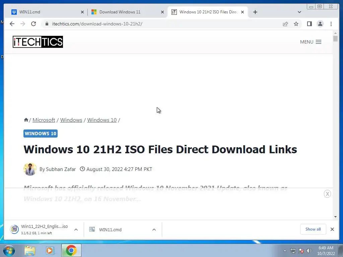View site info via the padlock icon
Viewport: 343px width, 257px height.
pos(47,24)
